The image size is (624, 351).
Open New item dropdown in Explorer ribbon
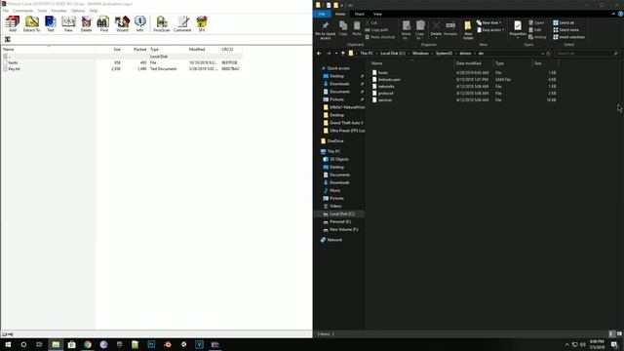[x=489, y=23]
